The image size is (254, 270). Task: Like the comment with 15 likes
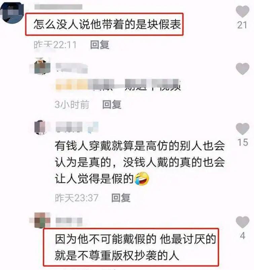pos(243,129)
